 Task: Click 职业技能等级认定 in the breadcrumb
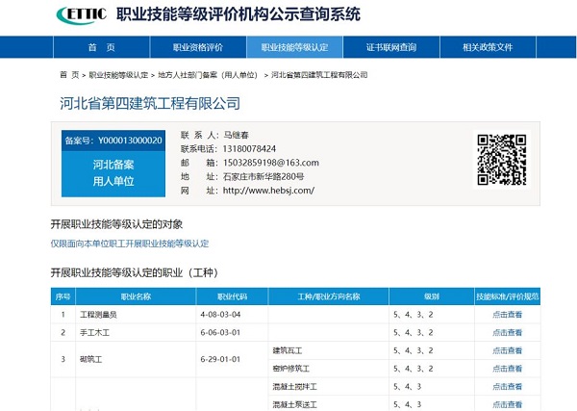(x=118, y=75)
